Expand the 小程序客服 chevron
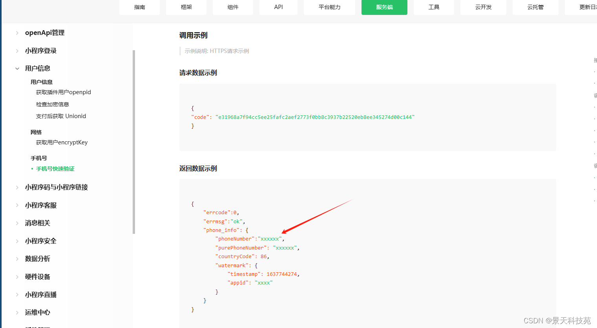 pyautogui.click(x=17, y=206)
